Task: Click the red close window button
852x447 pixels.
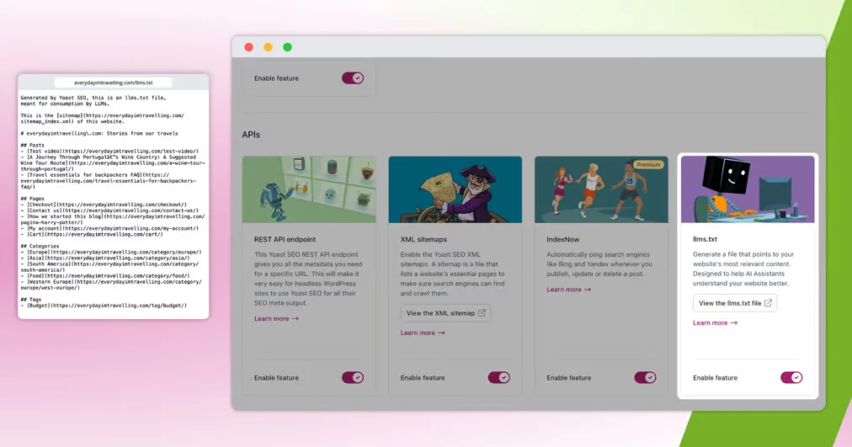Action: point(249,47)
